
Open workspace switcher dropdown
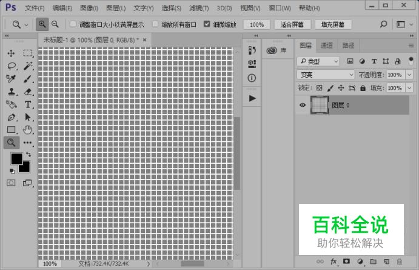click(404, 25)
